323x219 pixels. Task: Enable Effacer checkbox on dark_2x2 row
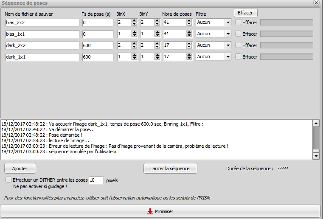tap(238, 45)
